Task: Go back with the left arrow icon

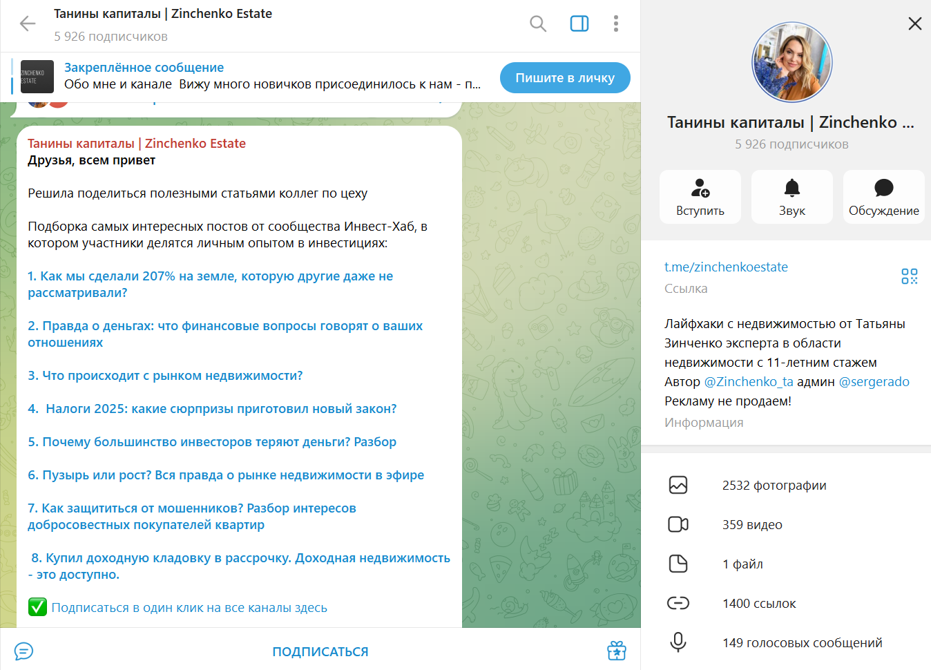Action: (28, 23)
